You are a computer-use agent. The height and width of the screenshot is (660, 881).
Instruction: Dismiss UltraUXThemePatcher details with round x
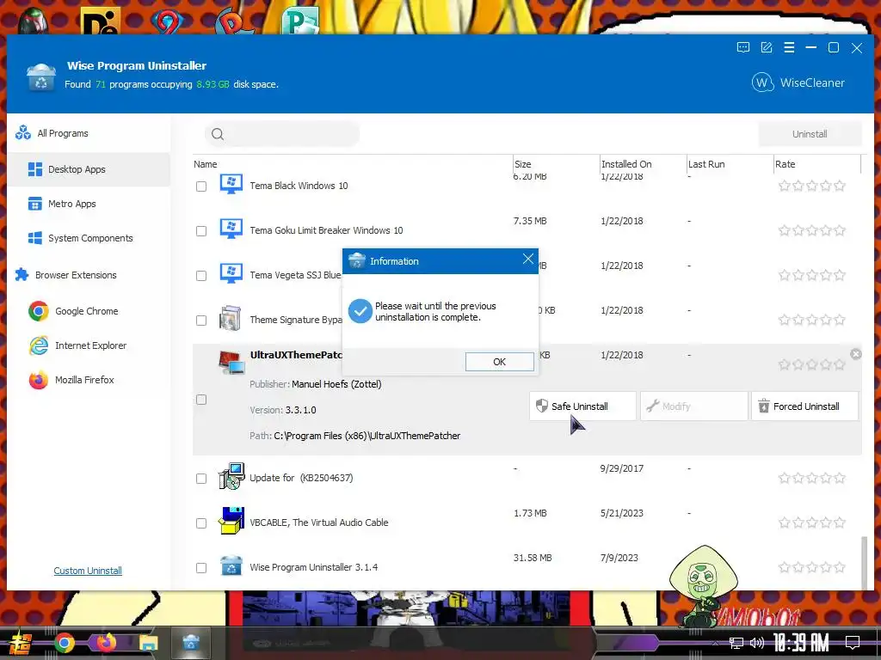point(856,354)
